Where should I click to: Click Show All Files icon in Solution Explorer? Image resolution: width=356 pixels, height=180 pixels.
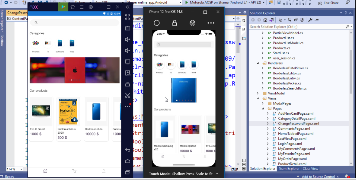[302, 20]
